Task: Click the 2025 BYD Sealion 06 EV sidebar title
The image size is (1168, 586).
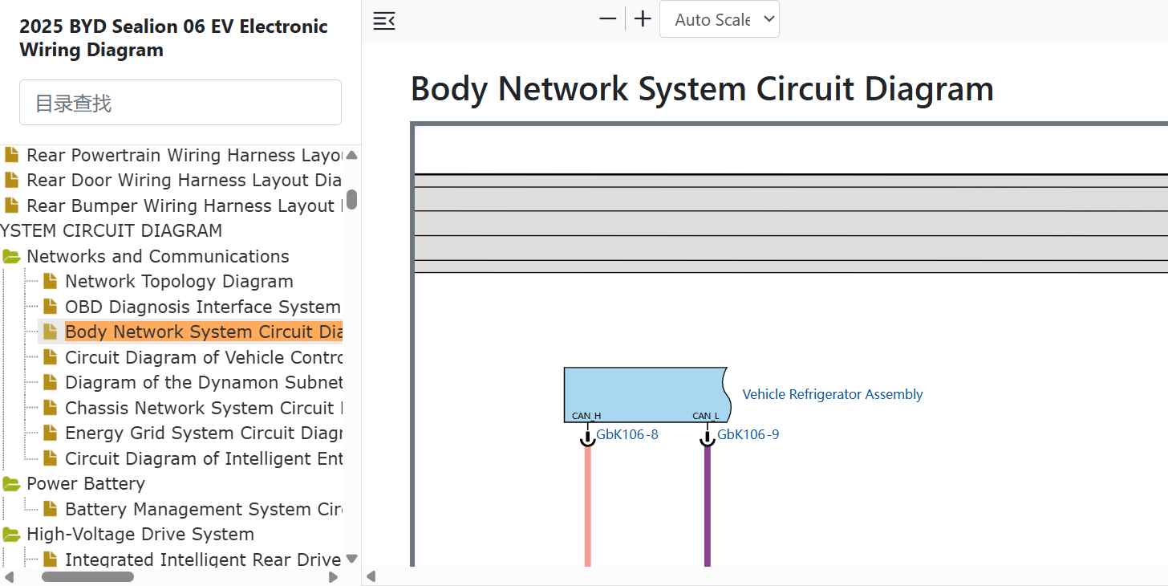Action: point(173,38)
